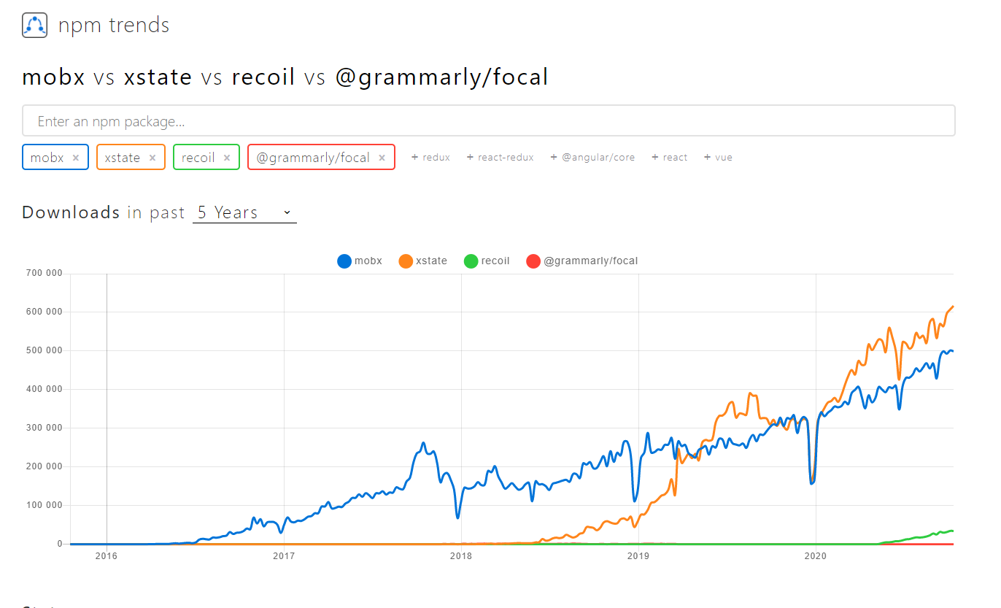This screenshot has width=1001, height=608.
Task: Click the '500 000' y-axis label
Action: coord(45,350)
